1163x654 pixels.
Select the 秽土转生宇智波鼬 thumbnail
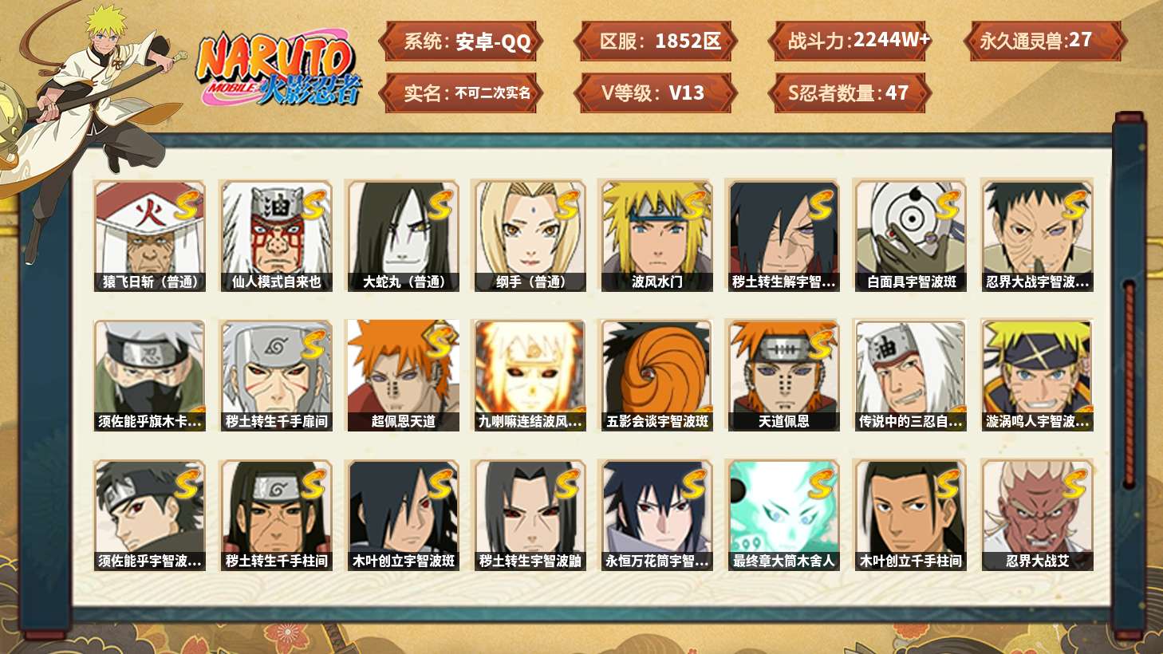(x=530, y=515)
